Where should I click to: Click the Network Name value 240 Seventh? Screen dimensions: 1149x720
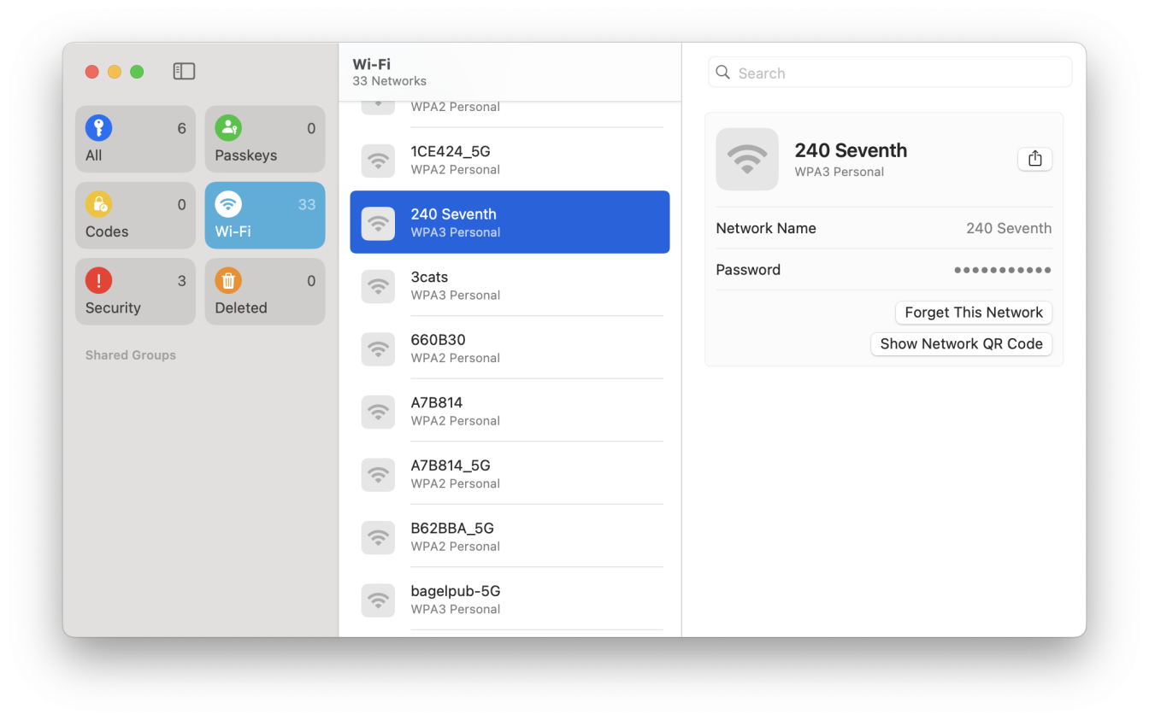(x=1009, y=228)
